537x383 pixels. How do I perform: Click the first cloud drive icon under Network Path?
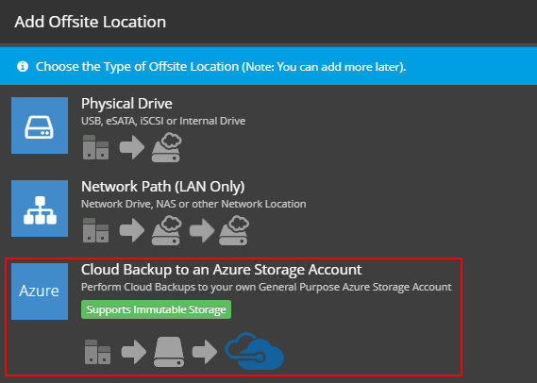coord(167,230)
